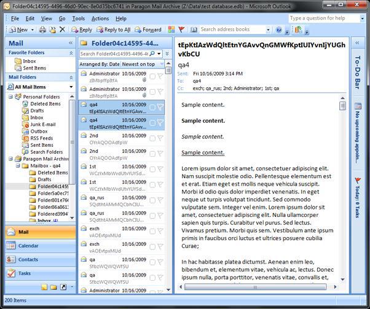Toggle follow-up flag on first exch message
Viewport: 370px width, 309px height.
(x=160, y=231)
